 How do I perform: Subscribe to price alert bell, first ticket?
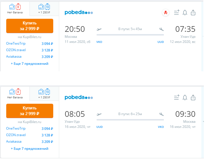coord(185,13)
